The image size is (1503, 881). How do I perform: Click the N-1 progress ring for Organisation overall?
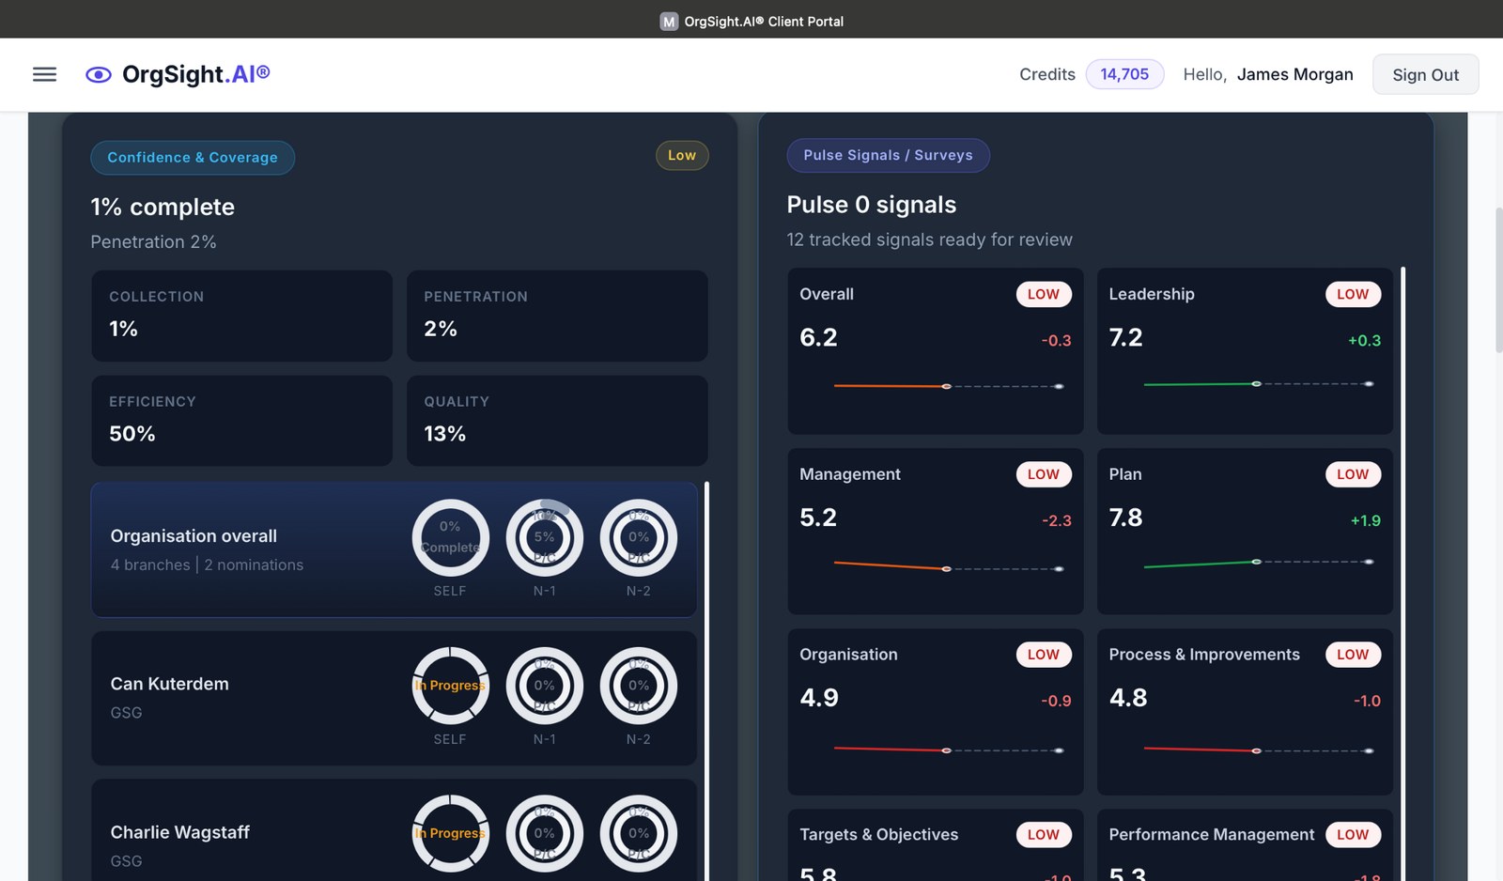click(545, 538)
